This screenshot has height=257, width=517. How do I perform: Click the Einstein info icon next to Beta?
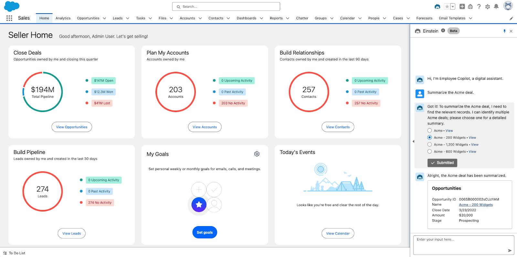(x=443, y=31)
